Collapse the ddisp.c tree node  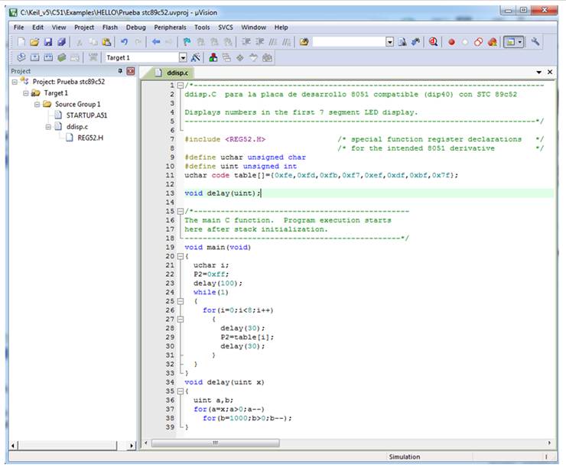tap(48, 127)
